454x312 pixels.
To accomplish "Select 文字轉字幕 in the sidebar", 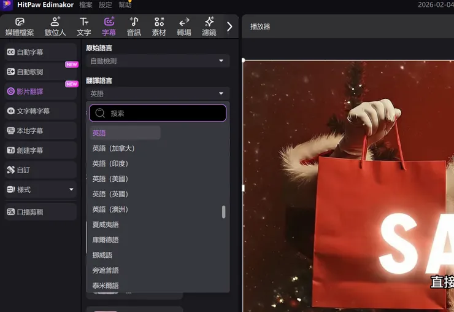I will [x=40, y=111].
